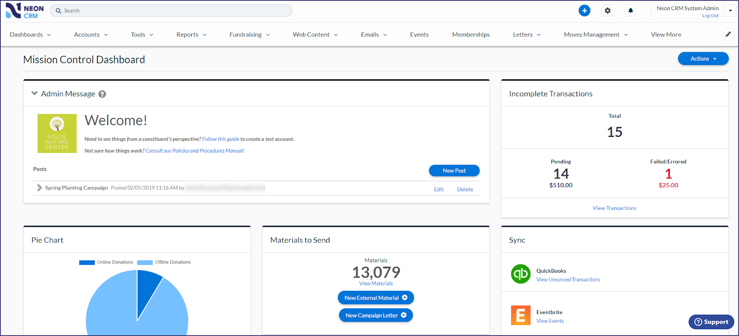Click into the Search field

(171, 11)
